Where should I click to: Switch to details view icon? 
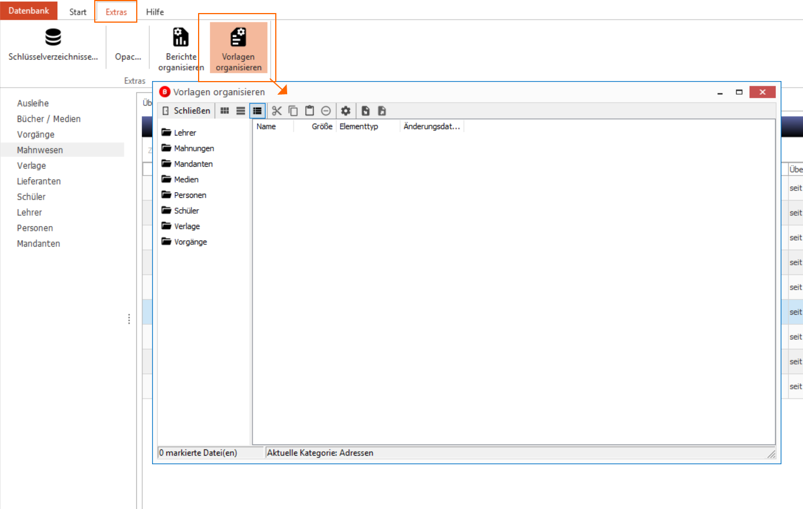pos(257,111)
